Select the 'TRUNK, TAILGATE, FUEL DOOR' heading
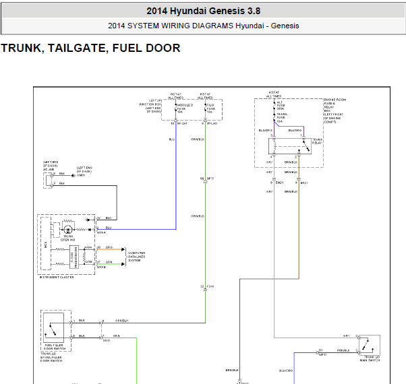The height and width of the screenshot is (384, 406). coord(90,48)
